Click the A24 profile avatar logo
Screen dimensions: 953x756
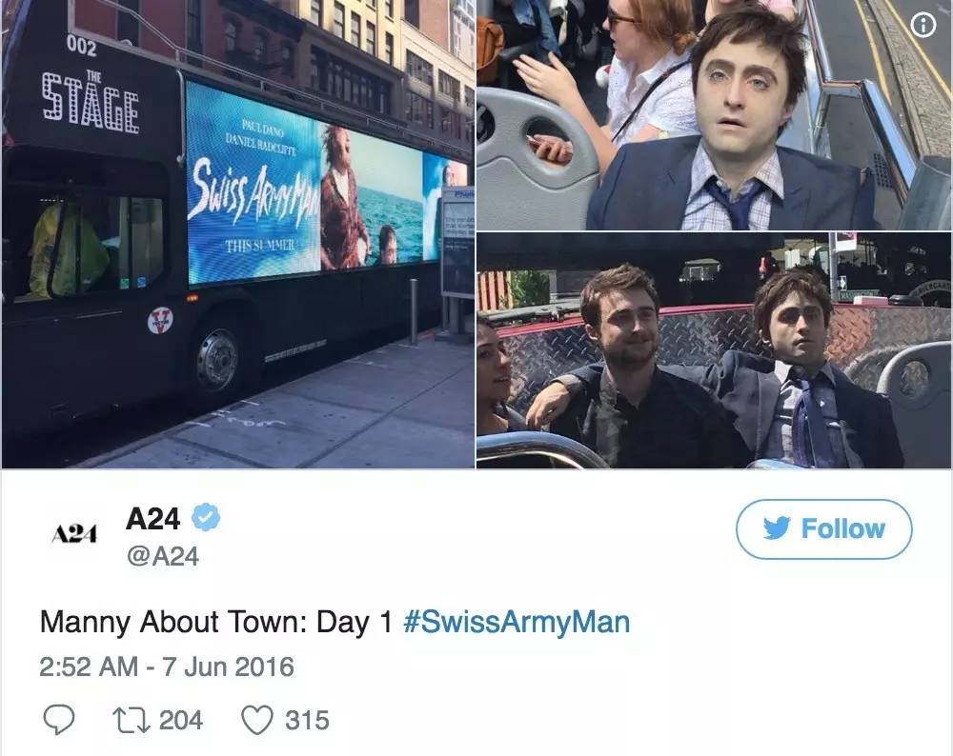point(73,533)
